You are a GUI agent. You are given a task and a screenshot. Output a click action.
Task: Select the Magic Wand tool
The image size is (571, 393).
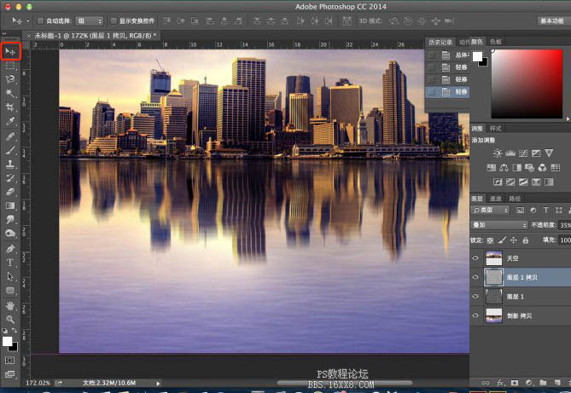click(10, 93)
